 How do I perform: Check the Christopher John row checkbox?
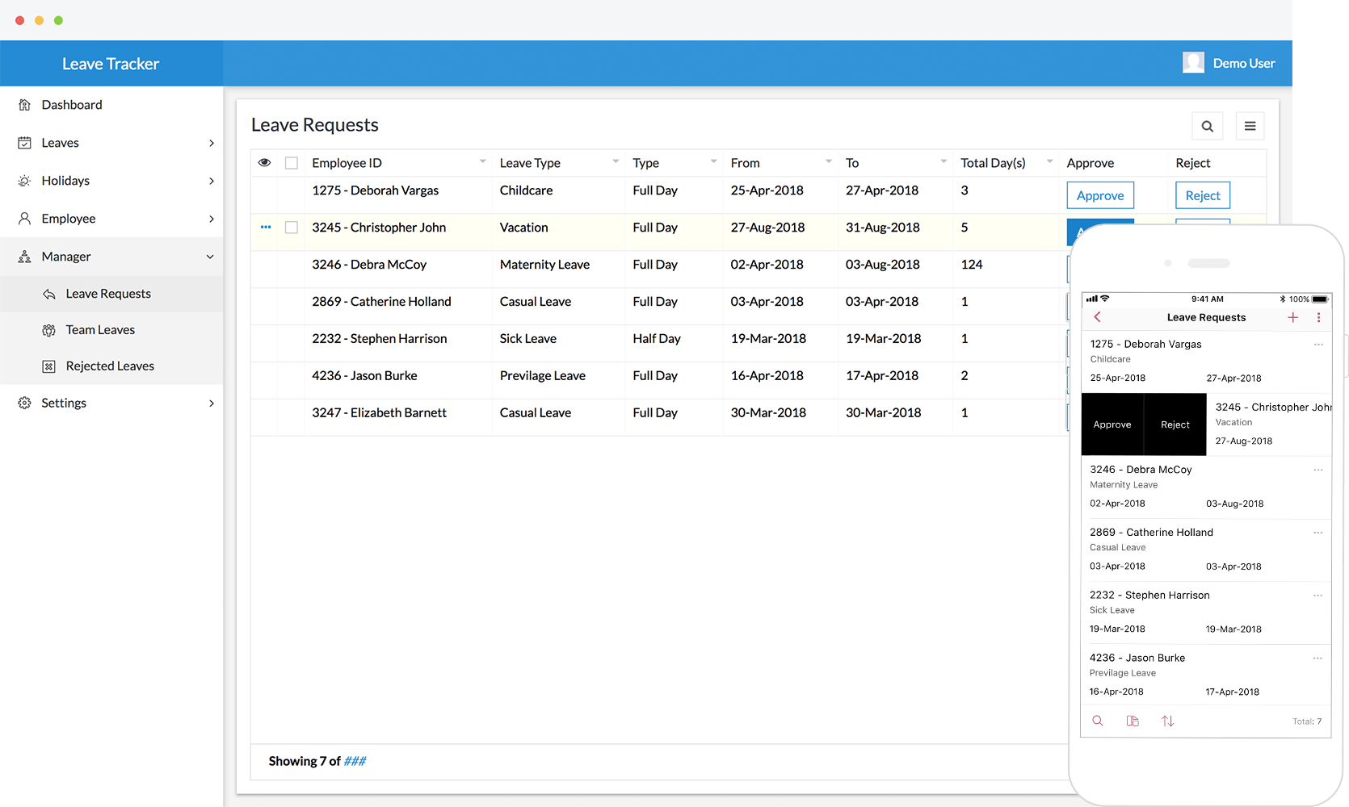tap(292, 228)
